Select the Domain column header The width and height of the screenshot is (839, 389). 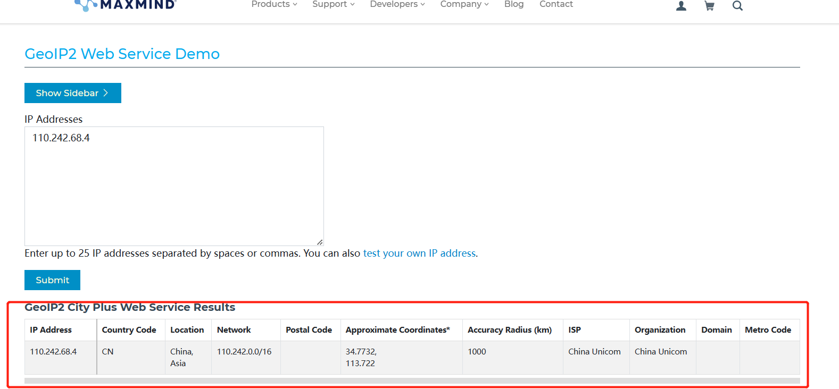(x=718, y=330)
